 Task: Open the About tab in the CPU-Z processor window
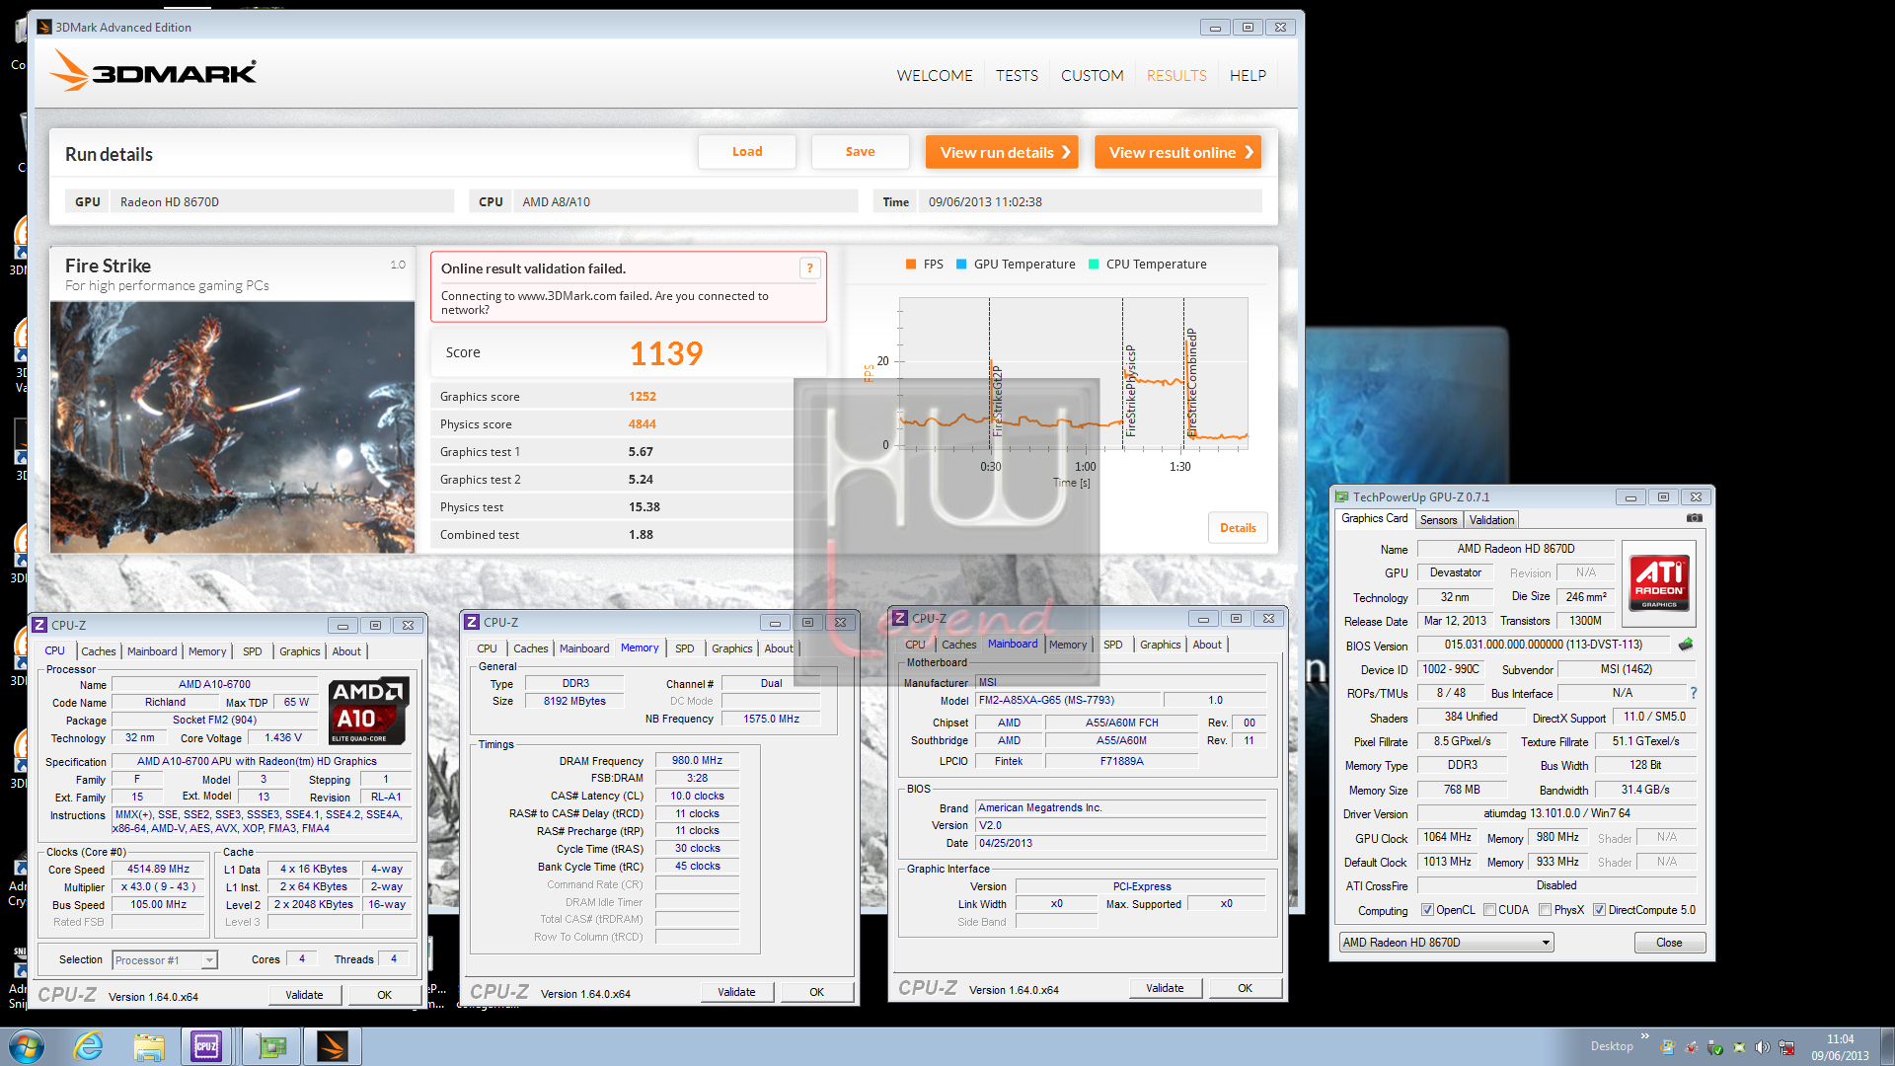click(x=346, y=651)
